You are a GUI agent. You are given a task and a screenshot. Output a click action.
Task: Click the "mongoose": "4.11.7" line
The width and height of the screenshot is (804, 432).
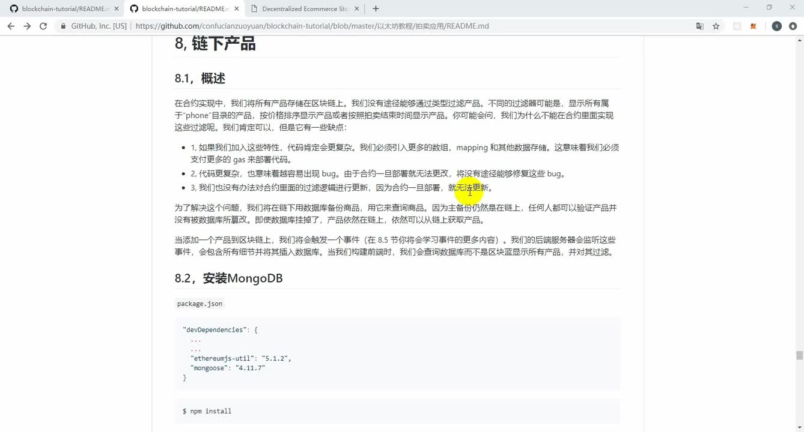coord(228,368)
